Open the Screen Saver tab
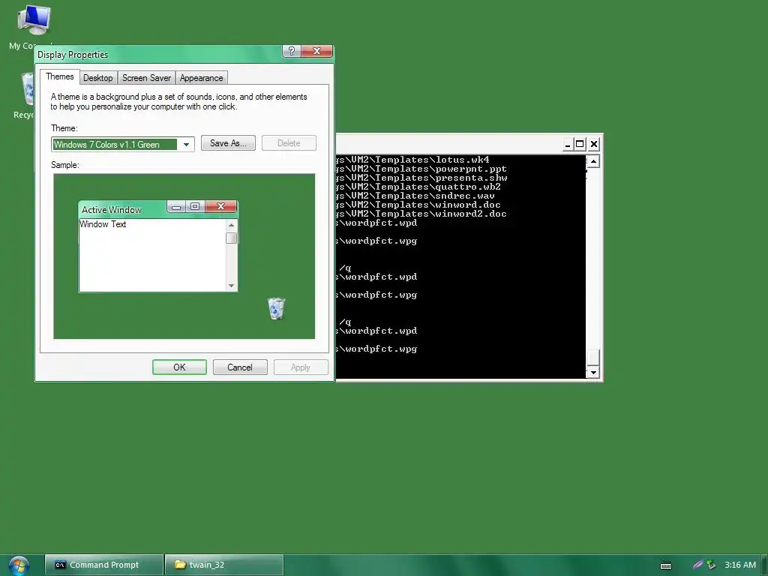 pos(146,78)
